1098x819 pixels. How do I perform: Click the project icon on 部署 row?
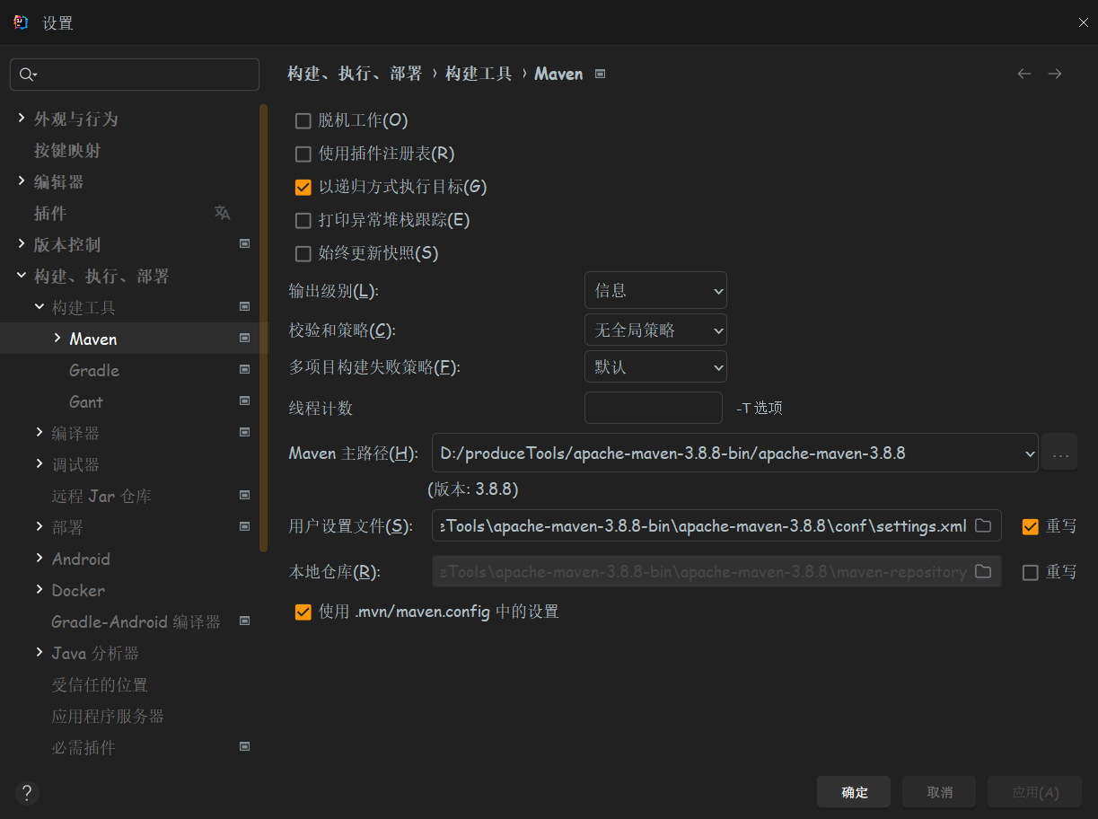244,526
